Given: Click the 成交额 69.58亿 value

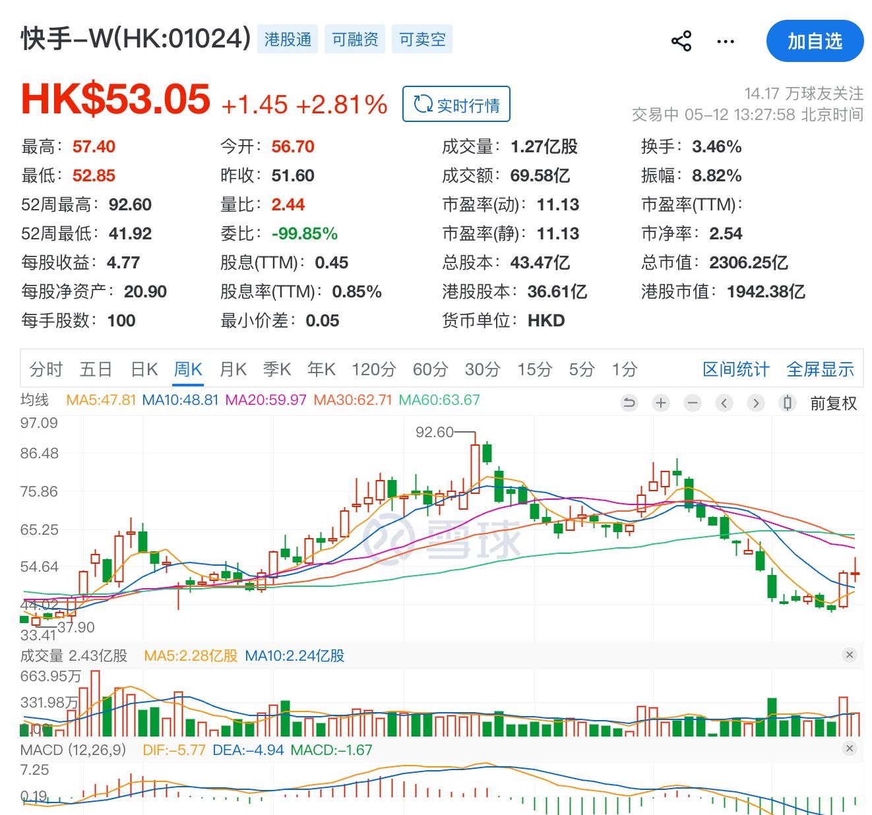Looking at the screenshot, I should 540,175.
